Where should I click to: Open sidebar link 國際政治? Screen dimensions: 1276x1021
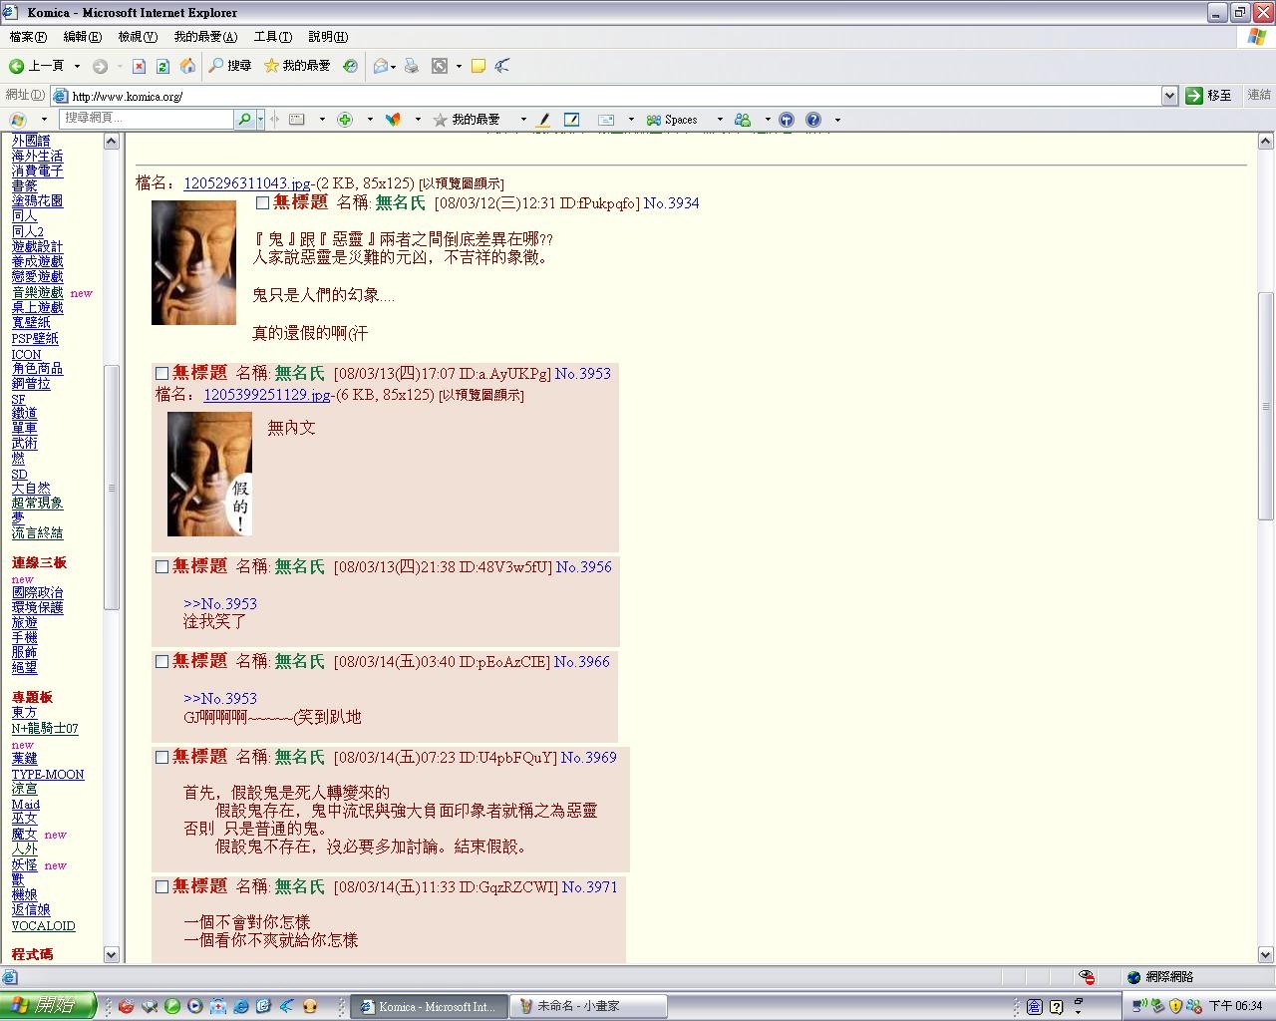[37, 592]
